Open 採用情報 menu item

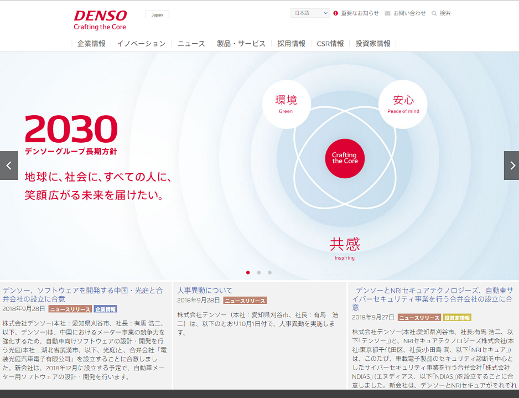(291, 43)
